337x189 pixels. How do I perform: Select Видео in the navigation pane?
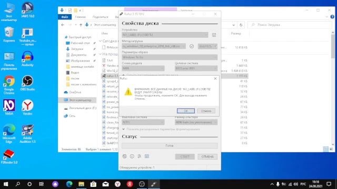point(75,72)
